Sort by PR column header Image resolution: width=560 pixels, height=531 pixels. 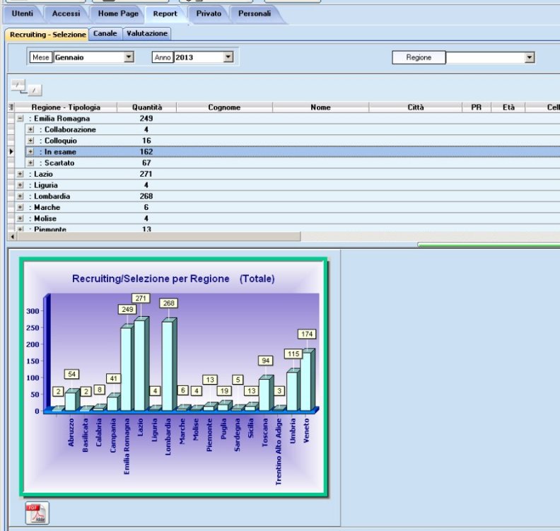[477, 107]
